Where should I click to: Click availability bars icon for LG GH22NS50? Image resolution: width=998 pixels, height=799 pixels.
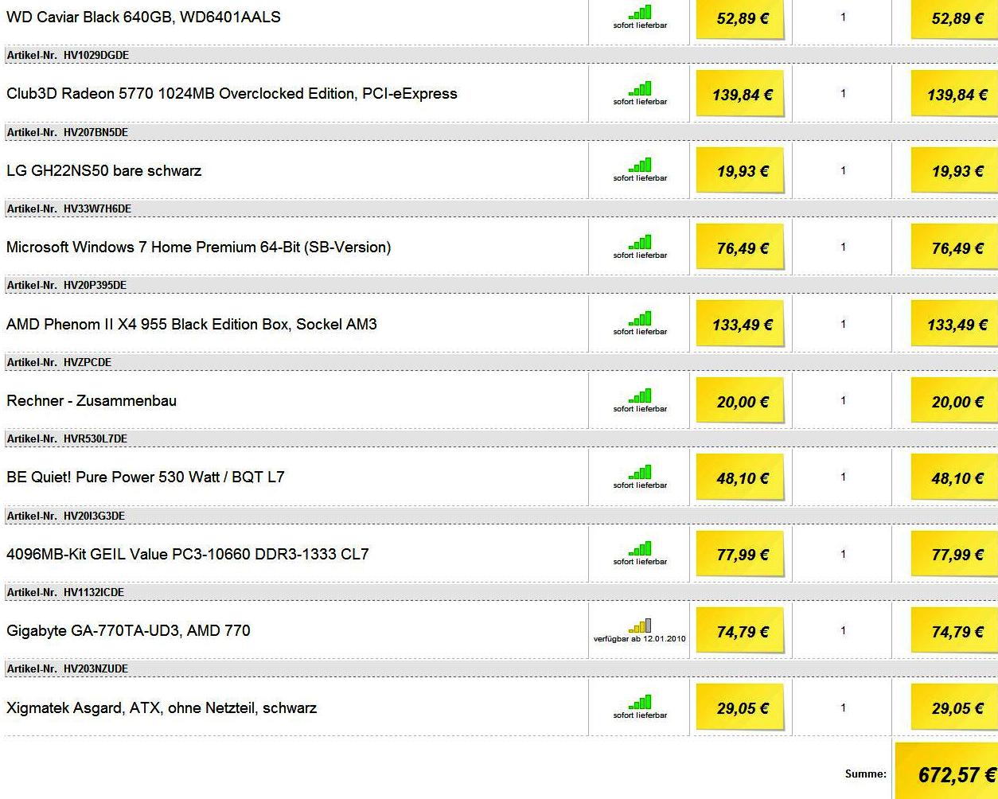(x=640, y=165)
